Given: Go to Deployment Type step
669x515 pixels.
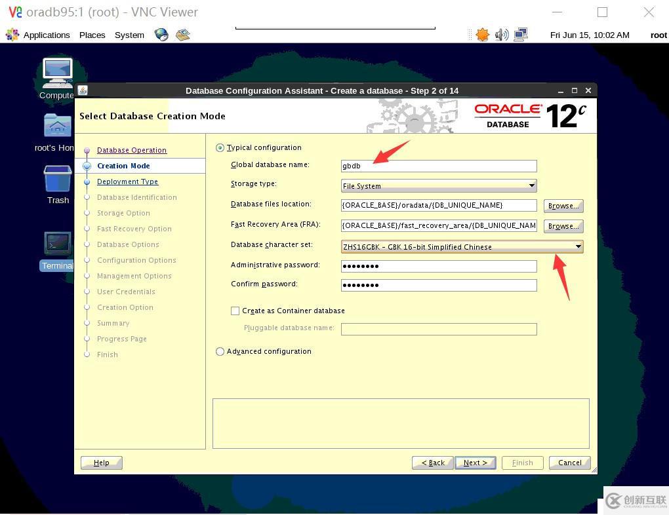Looking at the screenshot, I should (x=128, y=181).
